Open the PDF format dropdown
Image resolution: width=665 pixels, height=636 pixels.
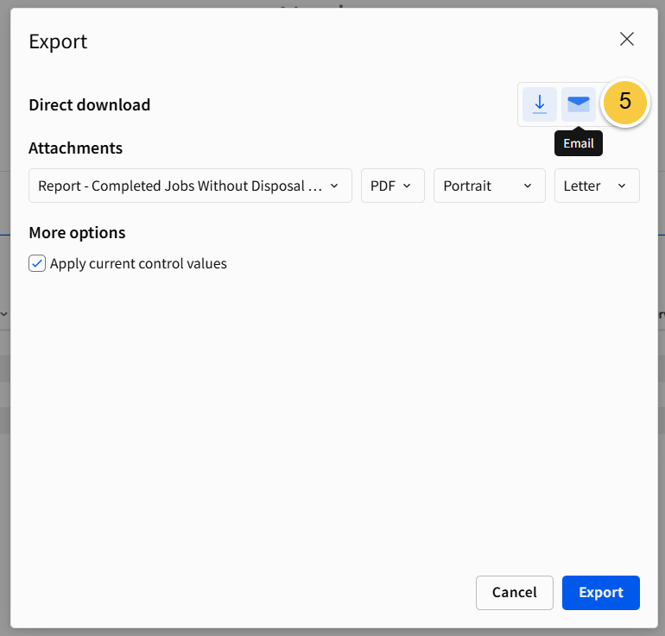click(x=393, y=186)
